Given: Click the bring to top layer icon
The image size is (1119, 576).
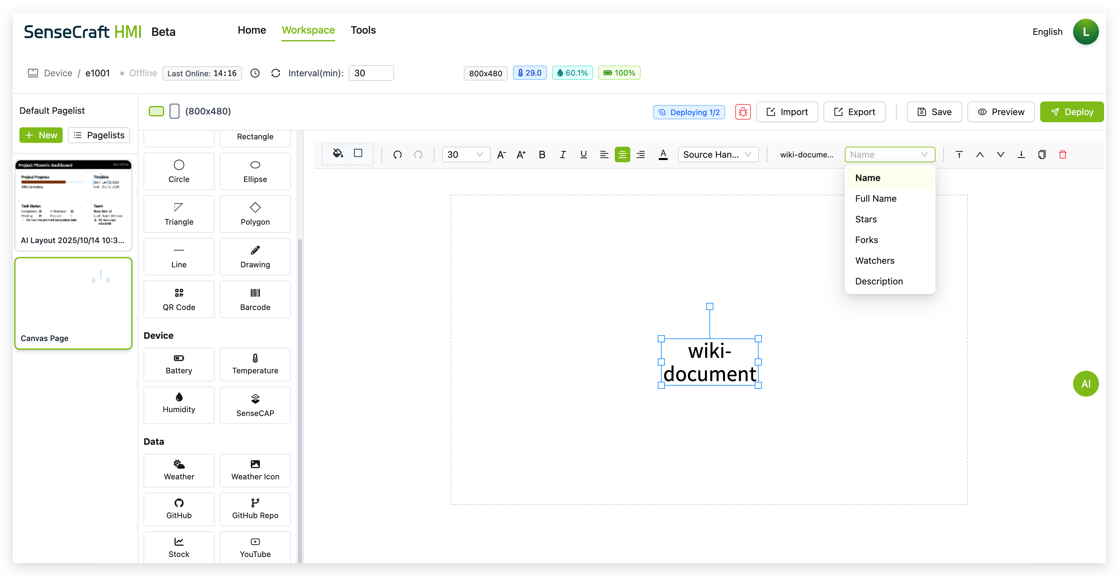Looking at the screenshot, I should (959, 155).
